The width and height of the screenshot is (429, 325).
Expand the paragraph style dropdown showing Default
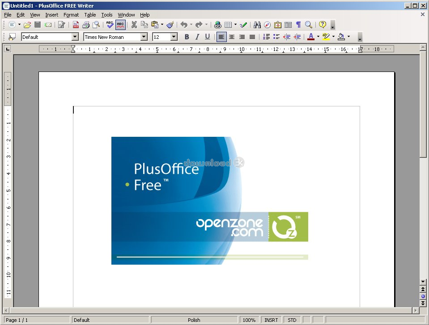click(x=75, y=37)
